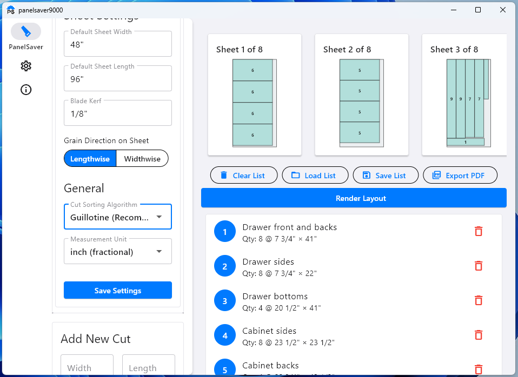The image size is (518, 377).
Task: Click the panelsaver9000 app icon in title bar
Action: [x=11, y=10]
